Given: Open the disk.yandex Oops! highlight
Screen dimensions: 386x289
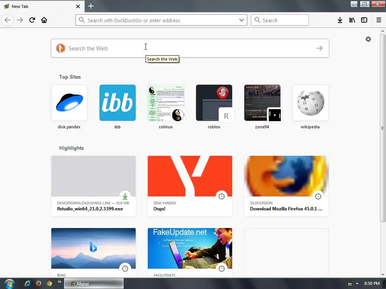Looking at the screenshot, I should [190, 186].
